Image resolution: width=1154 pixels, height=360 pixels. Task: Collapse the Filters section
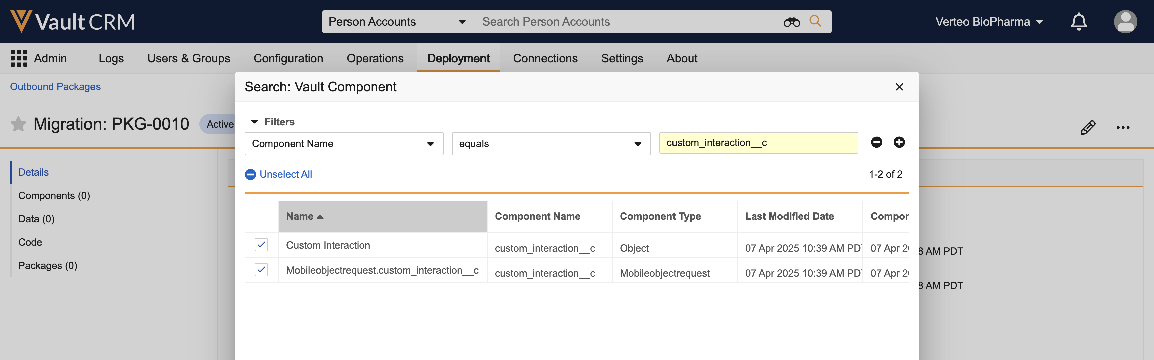click(x=255, y=122)
